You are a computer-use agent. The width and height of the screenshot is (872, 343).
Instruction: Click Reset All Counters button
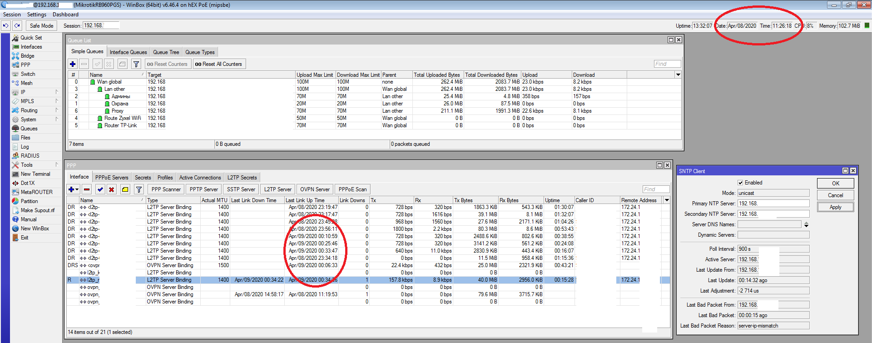219,64
